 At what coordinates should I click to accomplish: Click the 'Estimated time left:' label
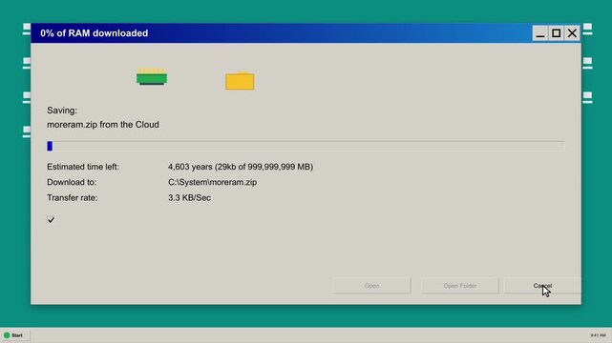(x=83, y=167)
